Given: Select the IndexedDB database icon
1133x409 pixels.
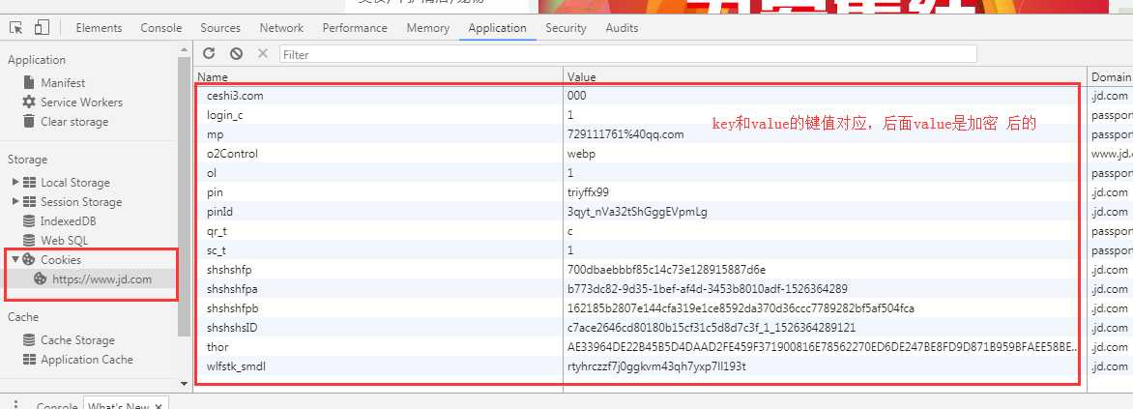Looking at the screenshot, I should 29,221.
